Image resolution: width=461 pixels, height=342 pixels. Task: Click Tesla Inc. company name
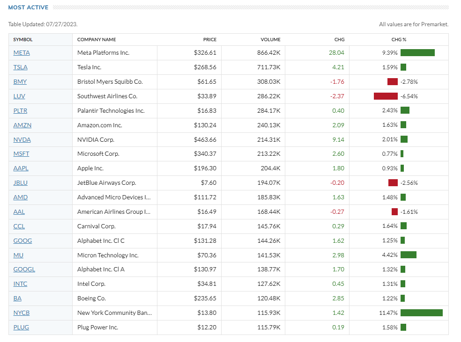(x=89, y=67)
